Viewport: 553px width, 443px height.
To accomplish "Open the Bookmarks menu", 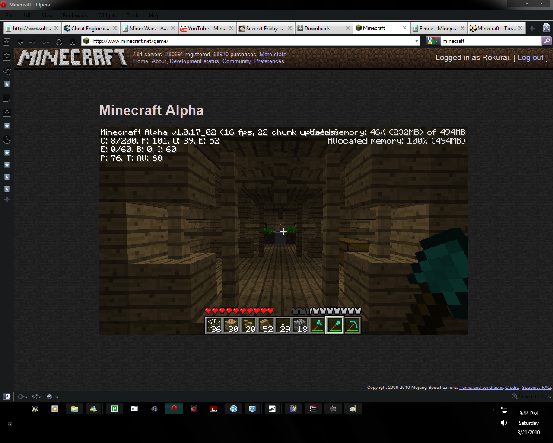I will pyautogui.click(x=75, y=16).
